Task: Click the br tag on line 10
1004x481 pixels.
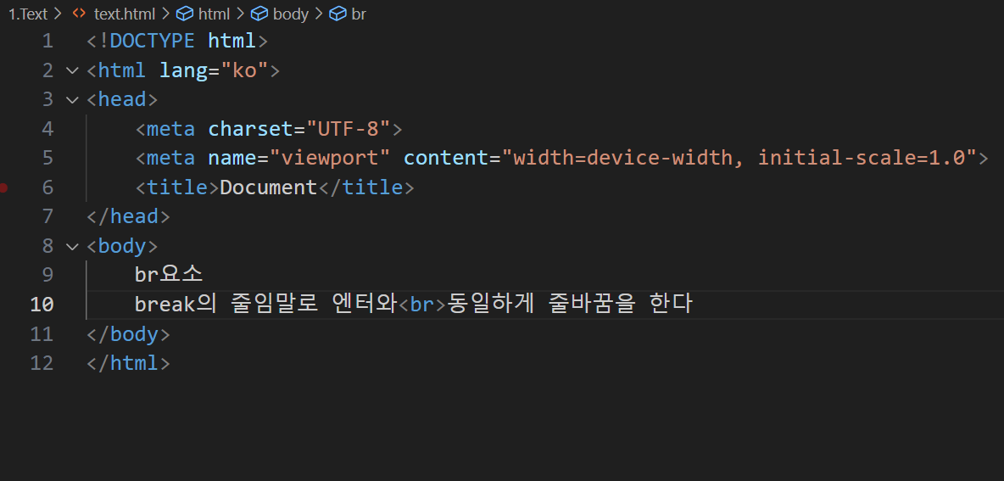Action: [x=422, y=305]
